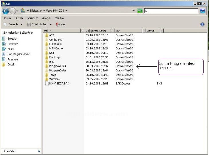The width and height of the screenshot is (209, 155).
Task: Select the php folder icon
Action: tap(46, 62)
